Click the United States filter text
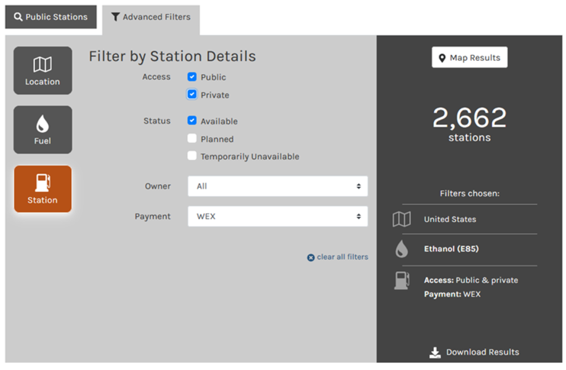566x370 pixels. (450, 219)
